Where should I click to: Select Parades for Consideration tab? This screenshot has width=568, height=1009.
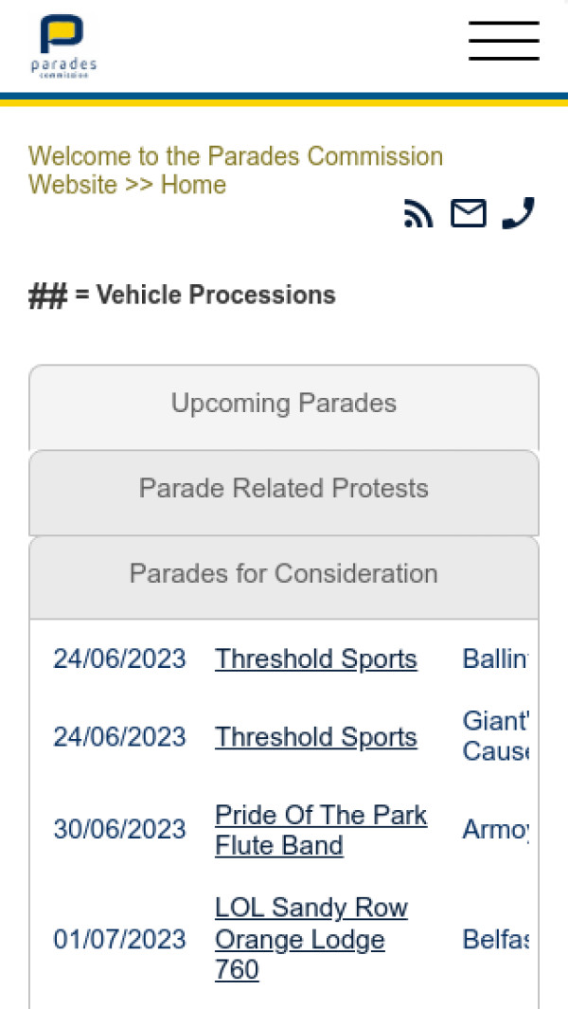coord(284,574)
